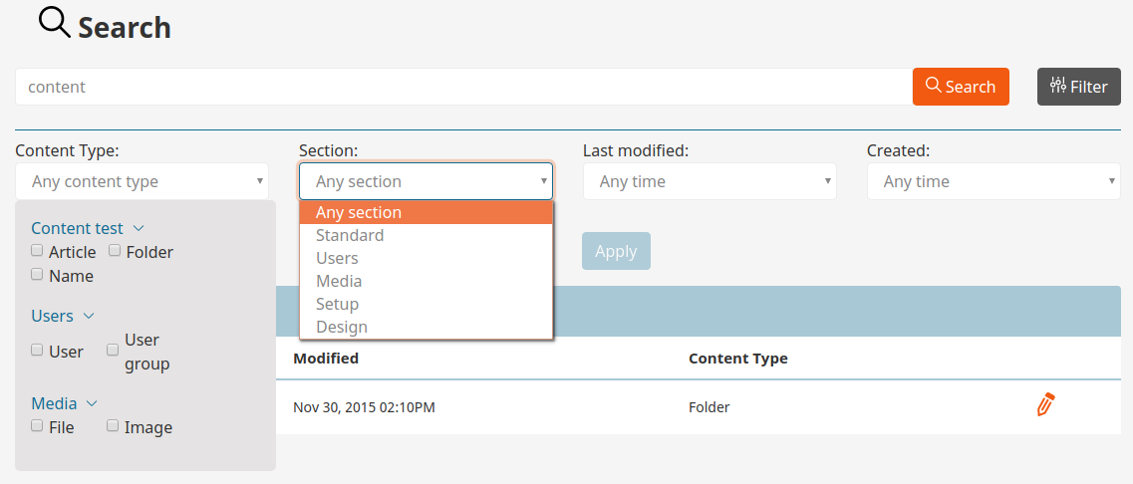Click the search text field containing content

463,87
